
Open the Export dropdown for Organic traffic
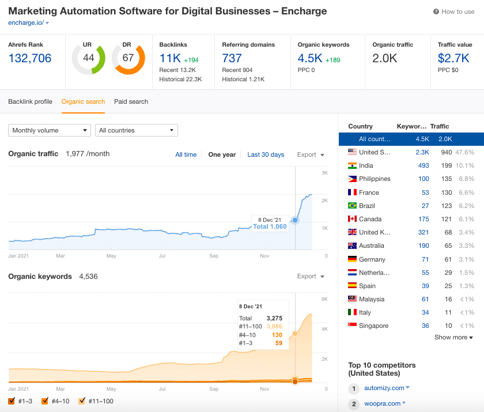310,154
